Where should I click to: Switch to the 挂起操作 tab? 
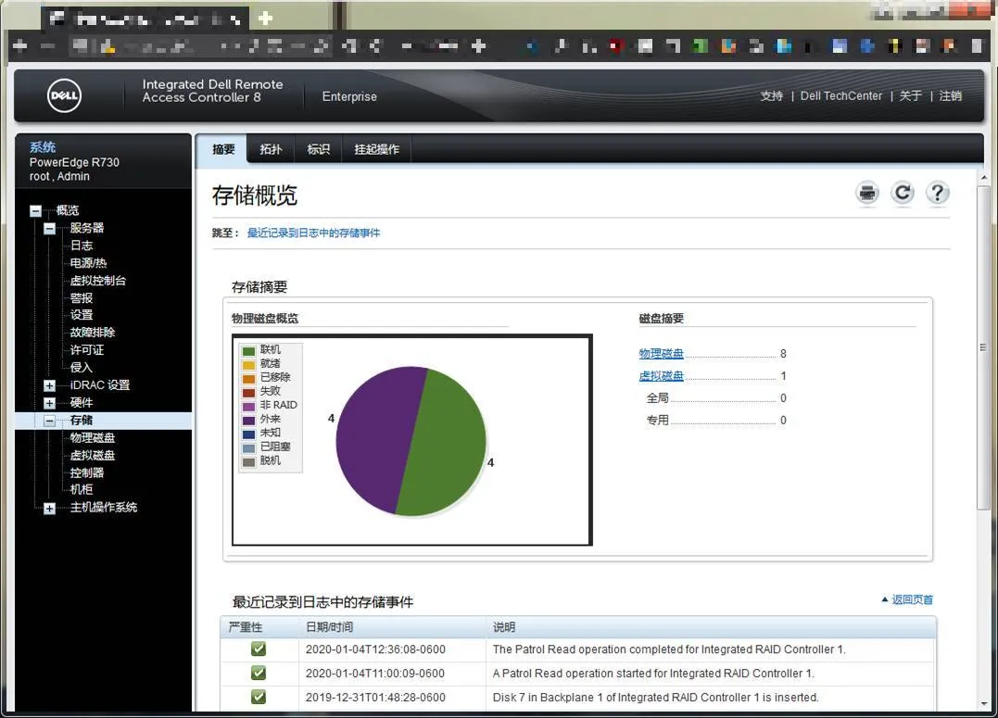click(x=377, y=149)
